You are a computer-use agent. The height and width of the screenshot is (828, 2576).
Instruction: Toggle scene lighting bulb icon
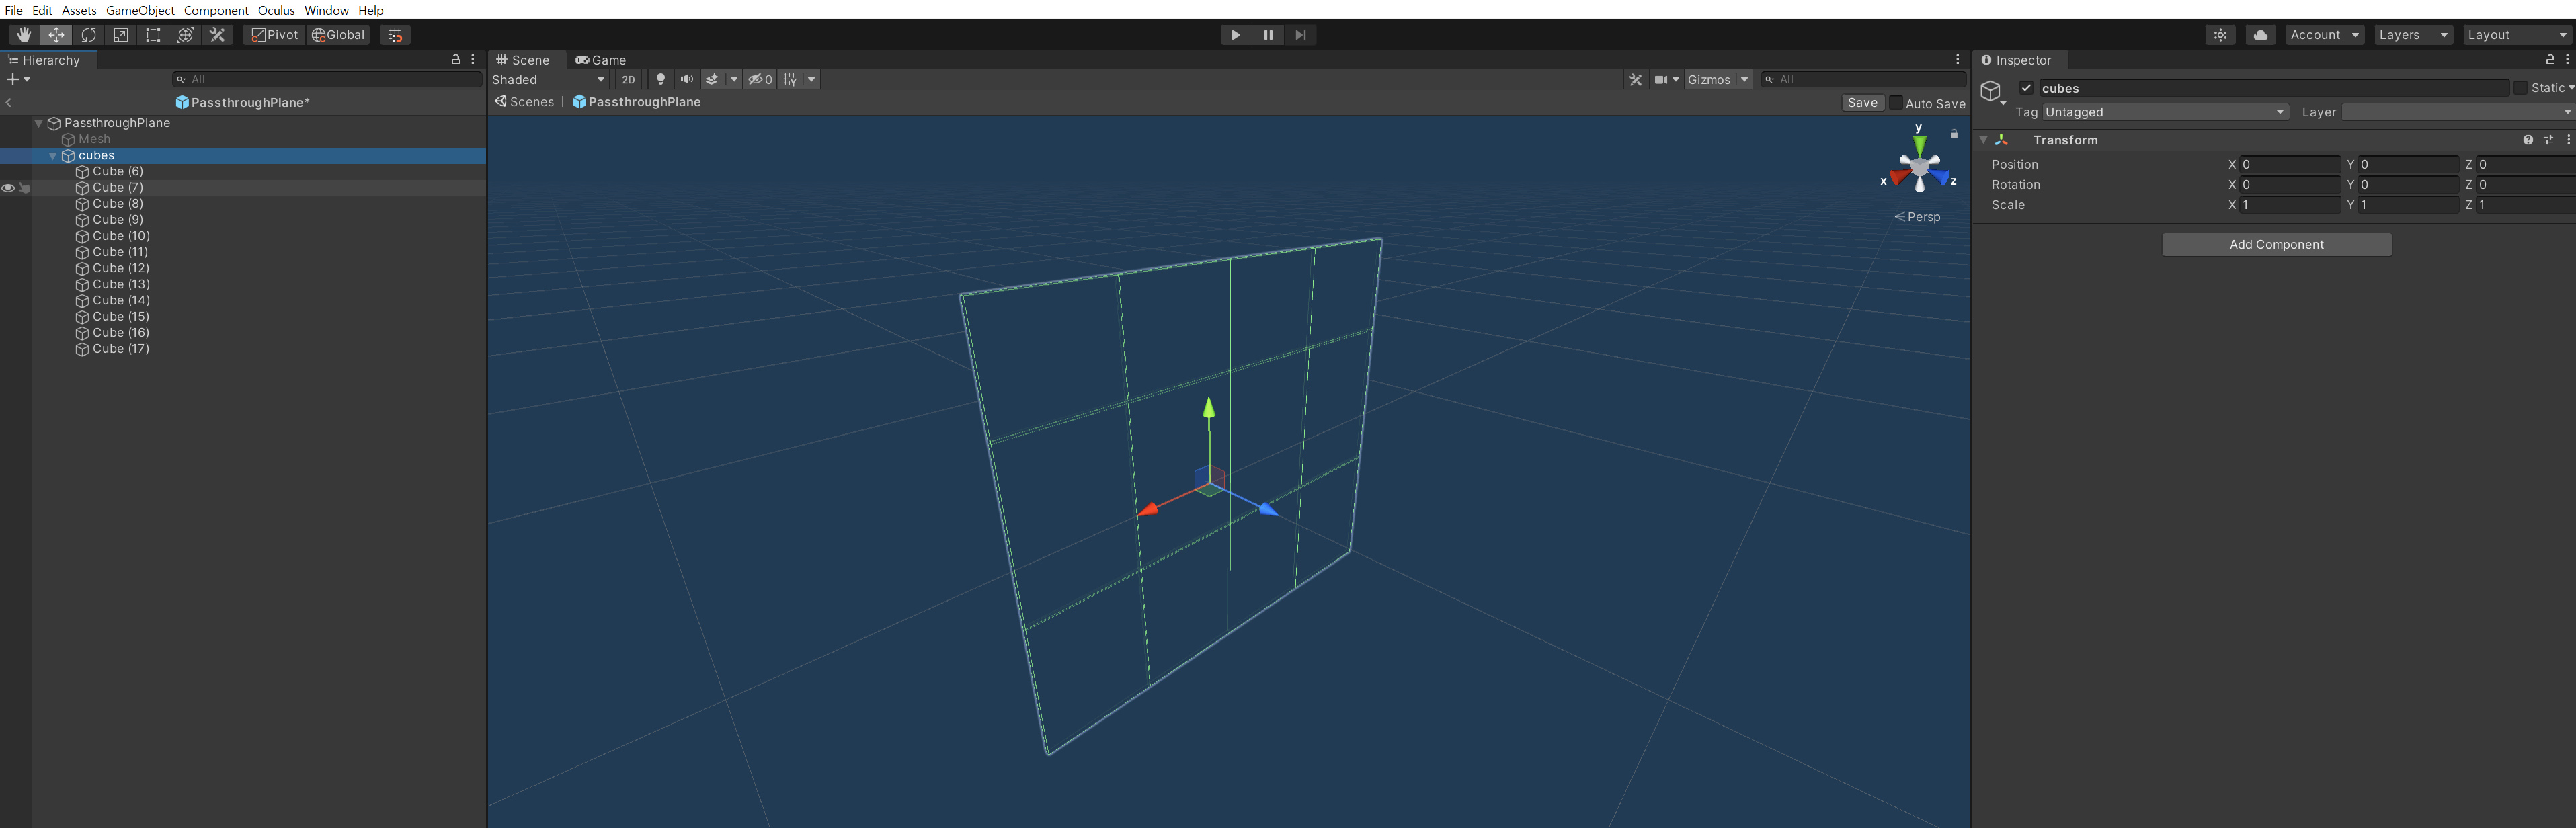click(660, 80)
